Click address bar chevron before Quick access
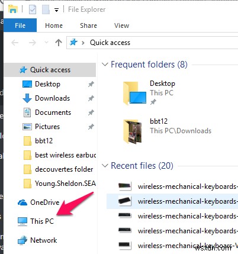The image size is (238, 254). pyautogui.click(x=83, y=43)
